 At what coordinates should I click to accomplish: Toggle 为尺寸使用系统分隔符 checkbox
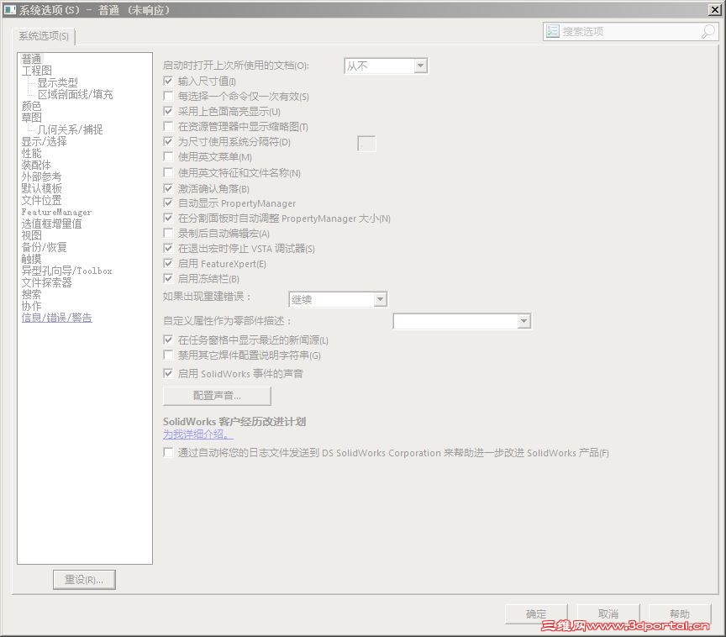168,142
